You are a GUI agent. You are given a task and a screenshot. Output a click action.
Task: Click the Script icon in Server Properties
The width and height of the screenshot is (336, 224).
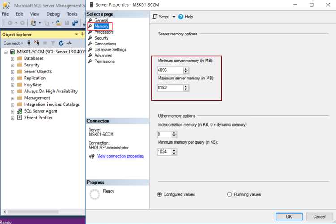tap(155, 17)
